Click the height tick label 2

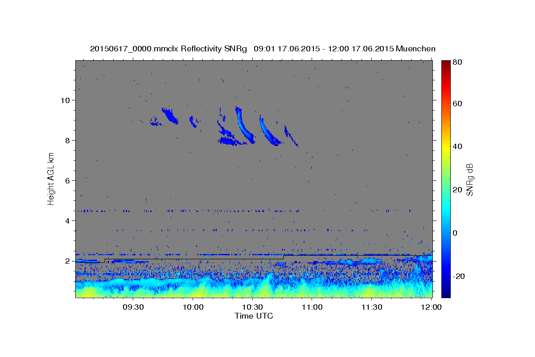pyautogui.click(x=67, y=261)
